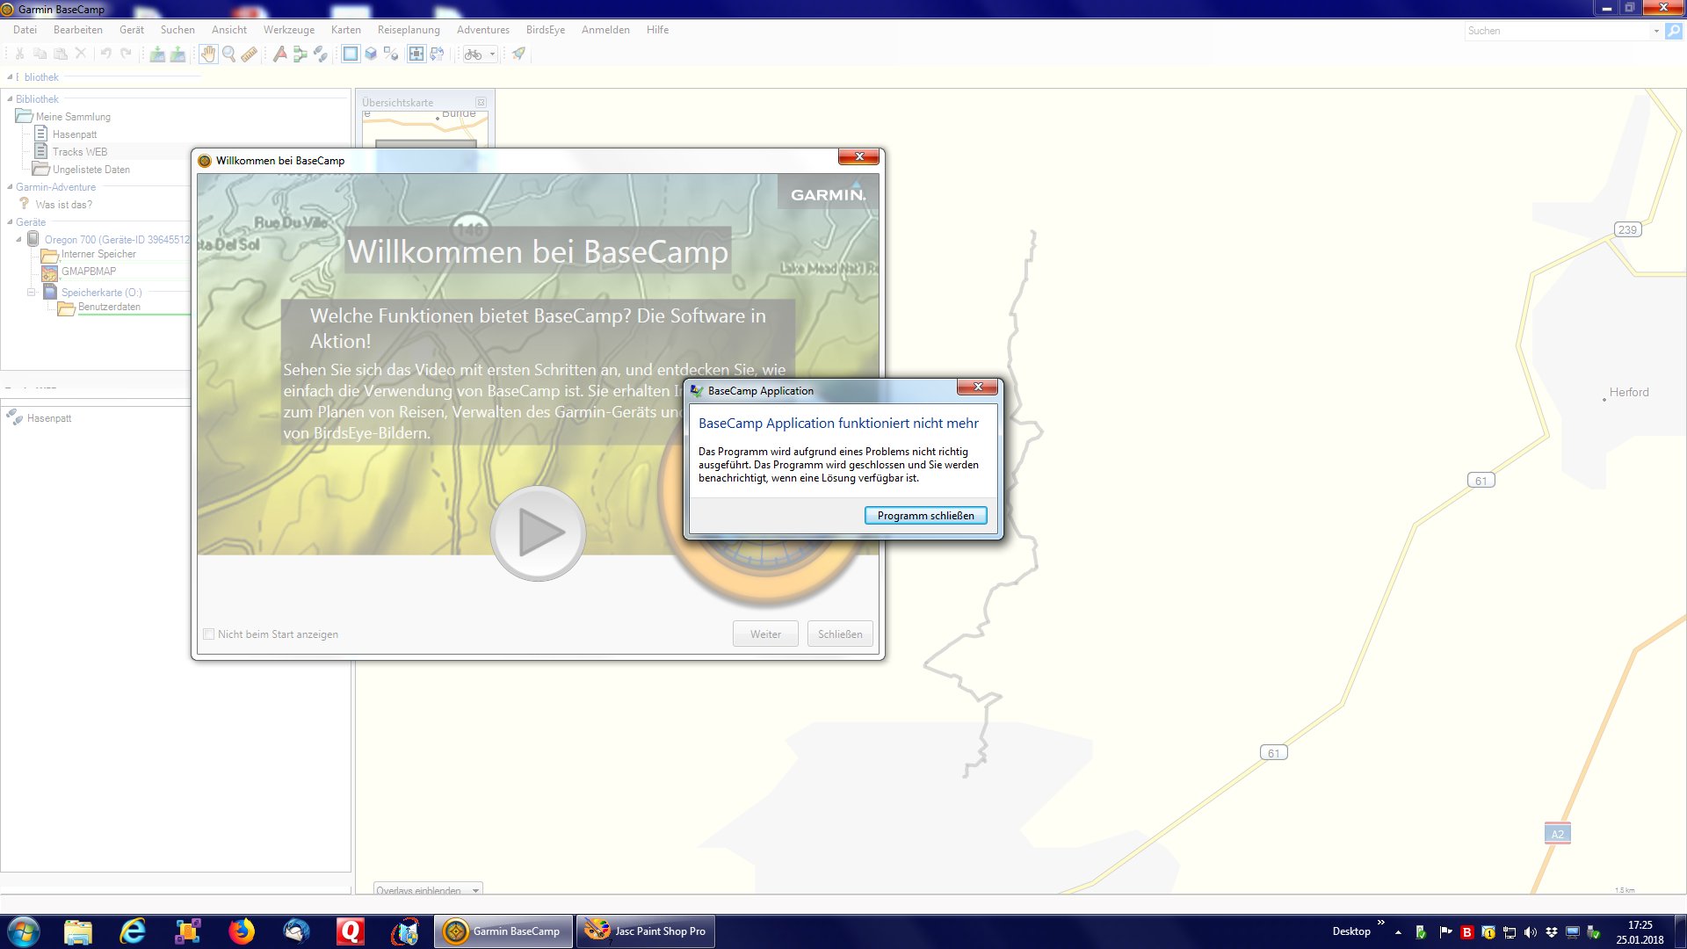Click the rocket Adventure icon
Screen dimensions: 1687x949
[518, 54]
